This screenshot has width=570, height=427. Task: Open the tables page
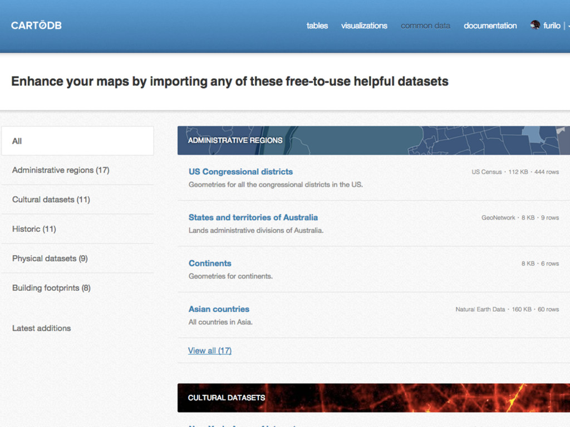[x=317, y=26]
